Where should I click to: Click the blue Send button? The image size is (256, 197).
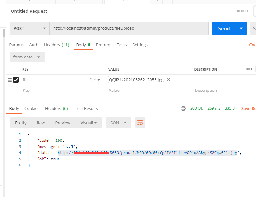(x=224, y=28)
